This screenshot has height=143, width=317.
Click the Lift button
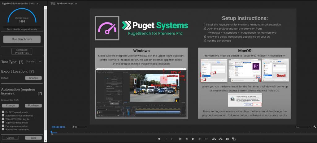214,139
